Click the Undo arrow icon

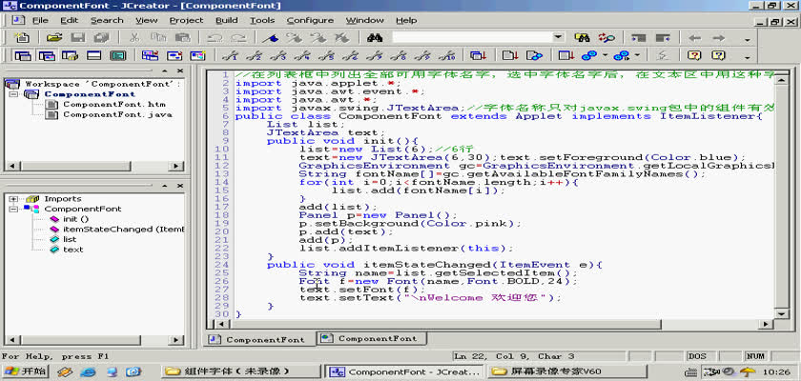[x=214, y=38]
